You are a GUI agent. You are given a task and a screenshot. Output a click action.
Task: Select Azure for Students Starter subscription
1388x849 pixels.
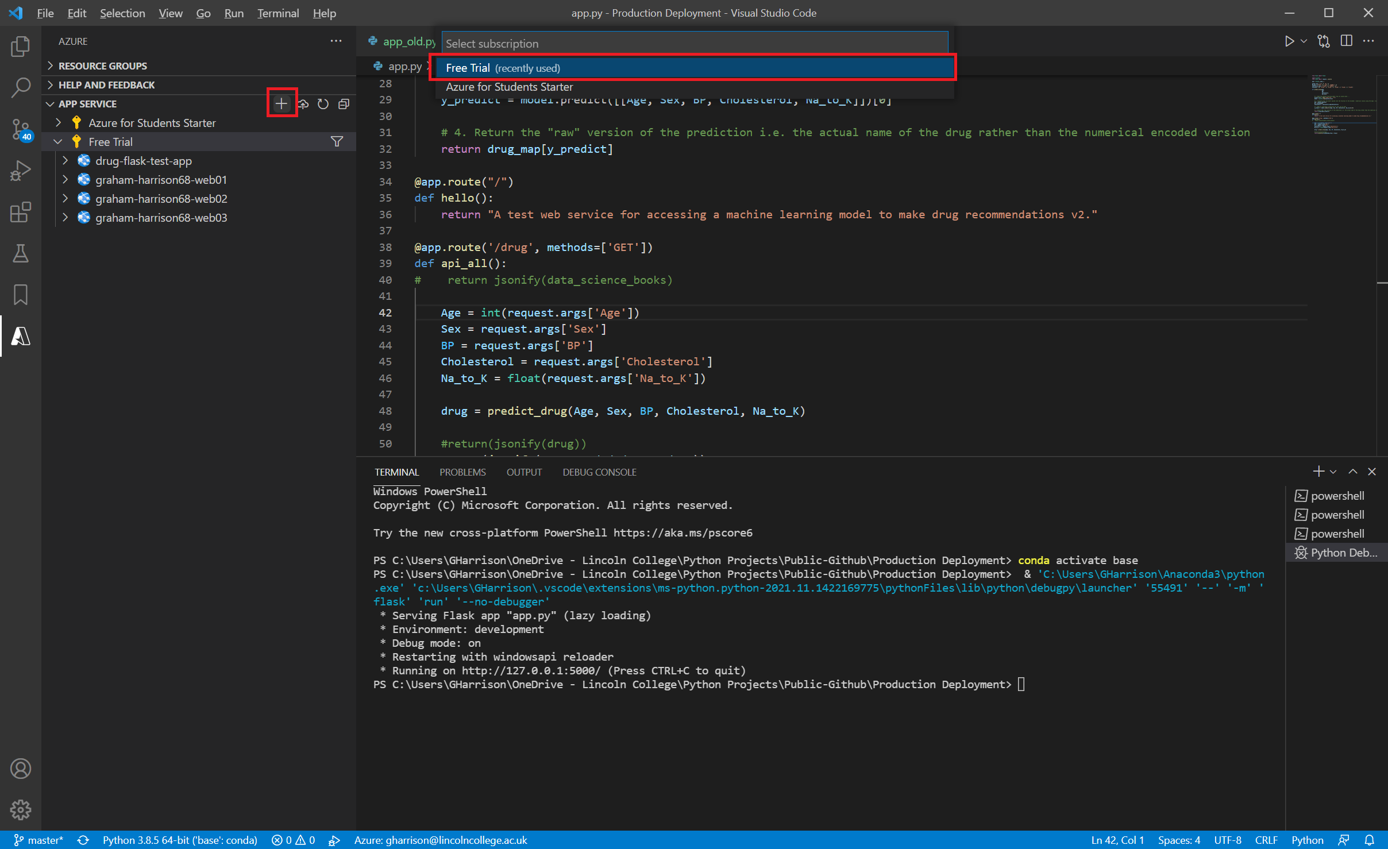click(509, 87)
